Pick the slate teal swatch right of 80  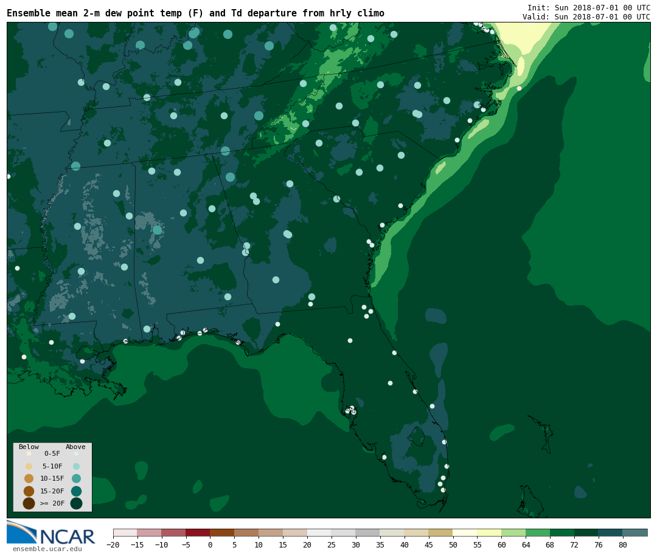(635, 532)
